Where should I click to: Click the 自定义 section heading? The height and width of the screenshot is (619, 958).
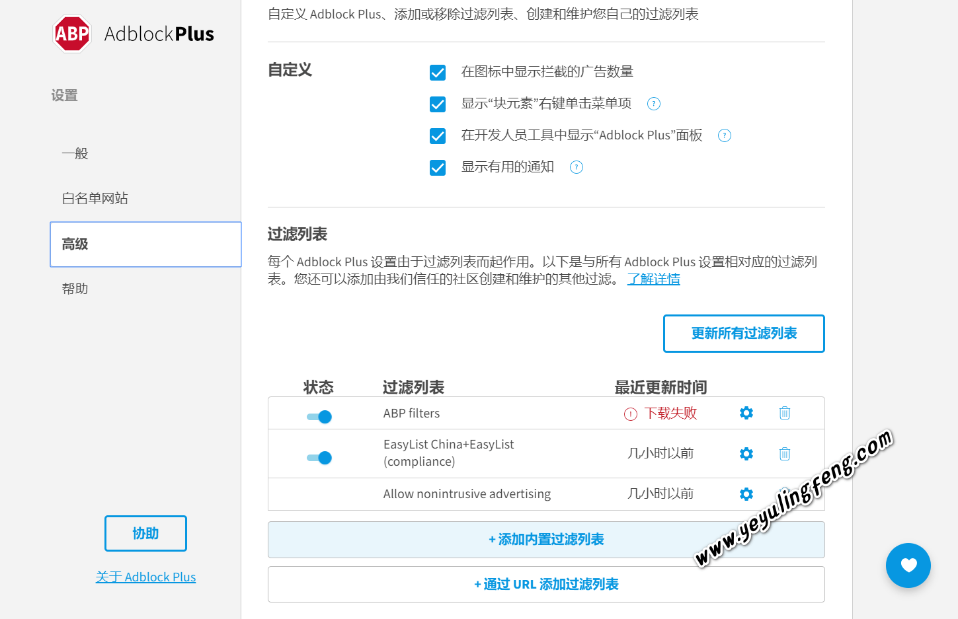point(290,70)
